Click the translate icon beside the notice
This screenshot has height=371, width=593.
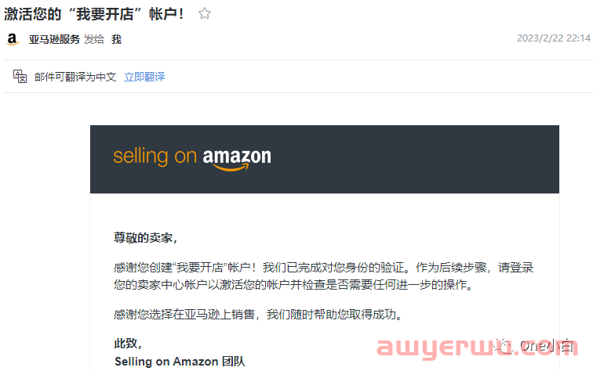pyautogui.click(x=20, y=76)
